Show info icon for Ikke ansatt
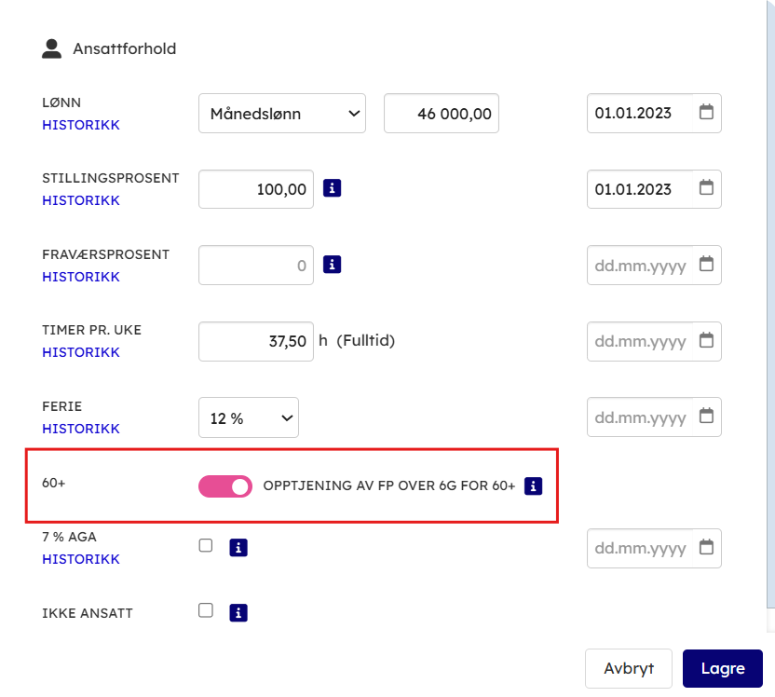Screen dimensions: 775x697 tap(238, 612)
